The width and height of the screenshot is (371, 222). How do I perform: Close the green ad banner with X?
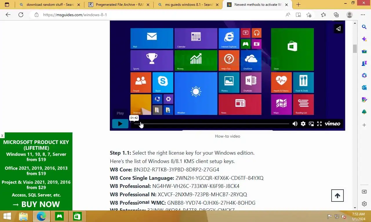coord(2,136)
